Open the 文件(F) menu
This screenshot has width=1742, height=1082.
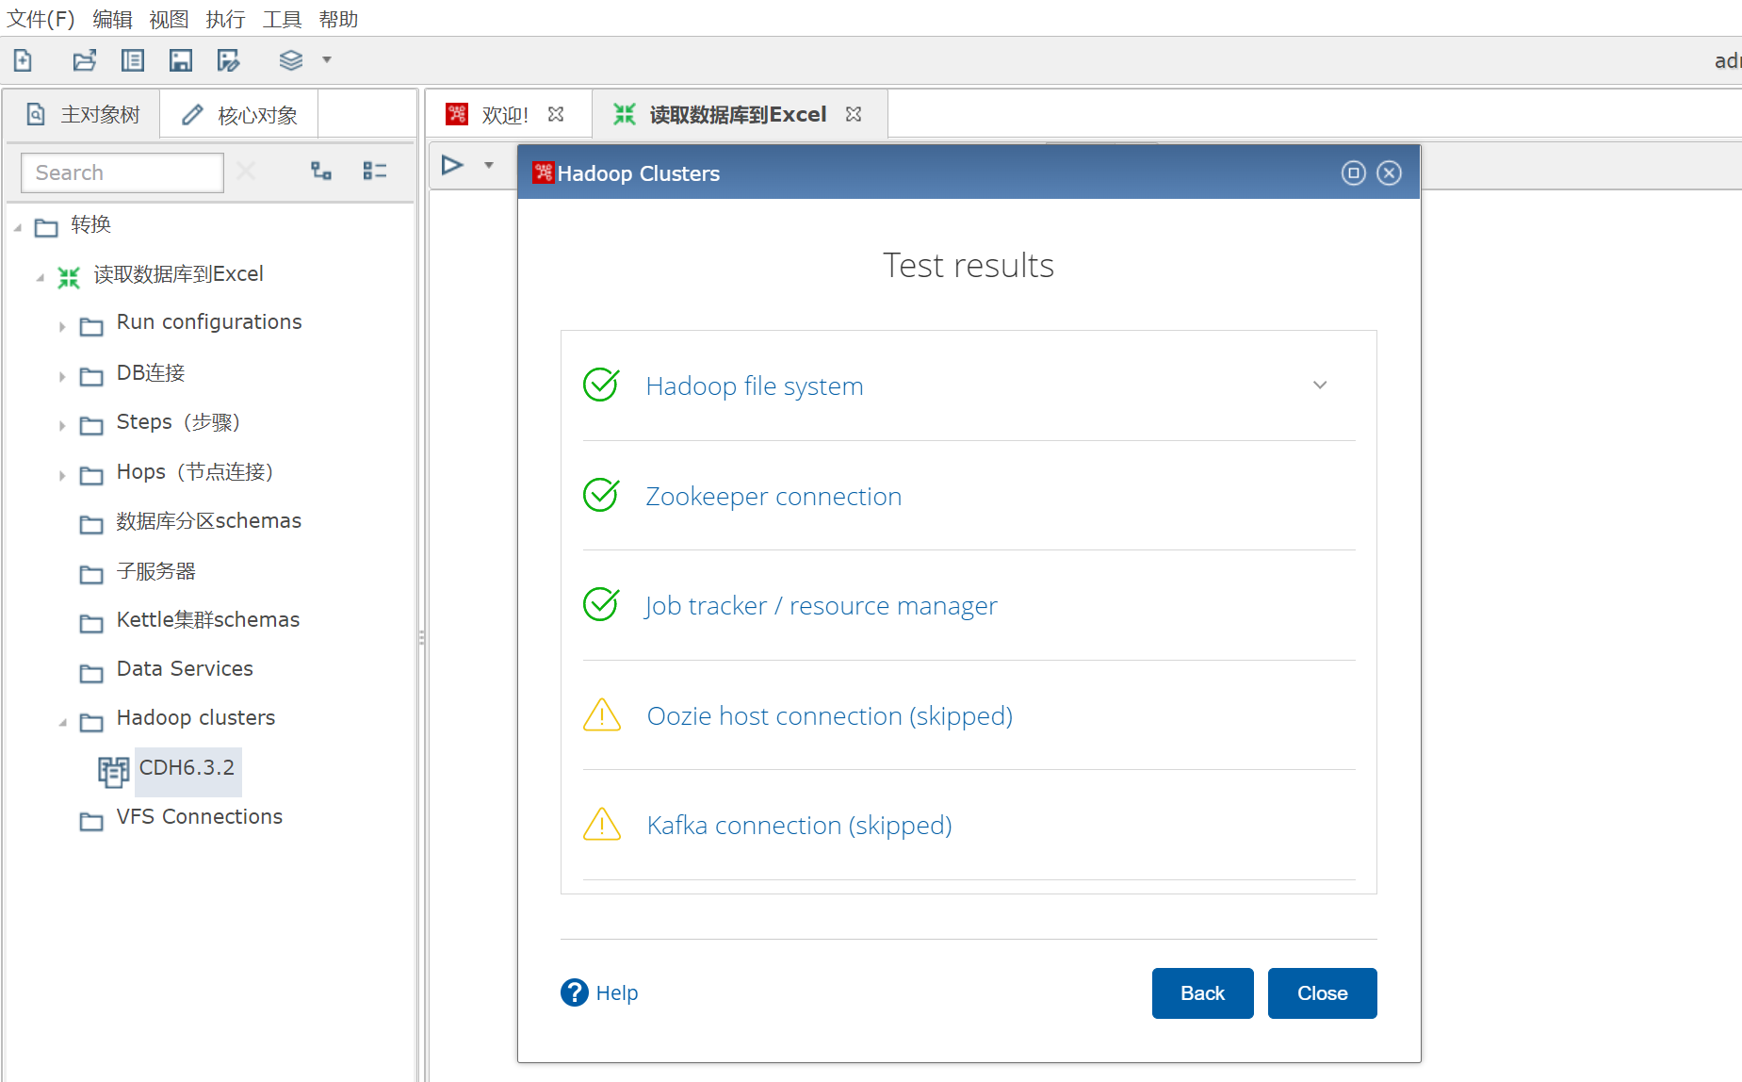(x=41, y=19)
